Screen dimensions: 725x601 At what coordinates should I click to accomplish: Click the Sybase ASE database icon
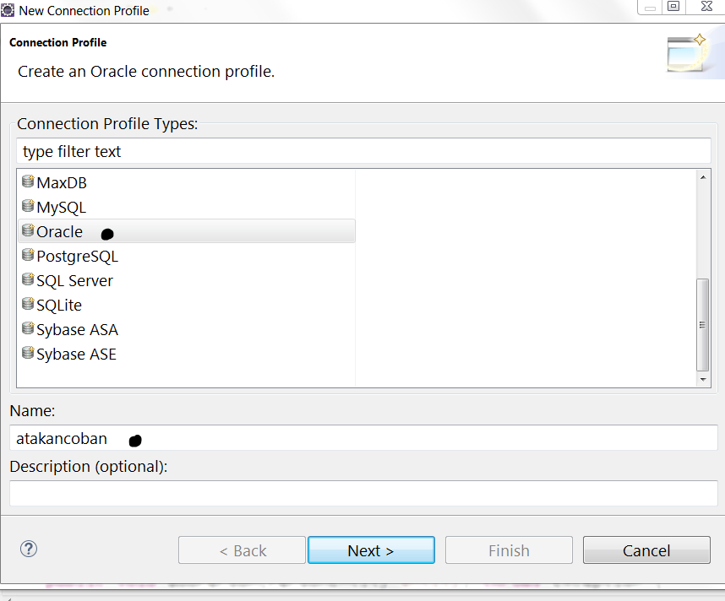[28, 353]
